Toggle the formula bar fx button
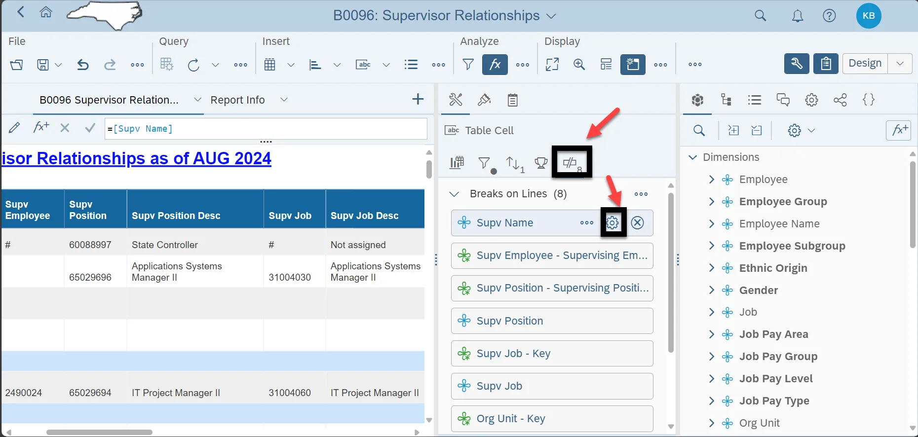This screenshot has height=437, width=918. pos(495,65)
